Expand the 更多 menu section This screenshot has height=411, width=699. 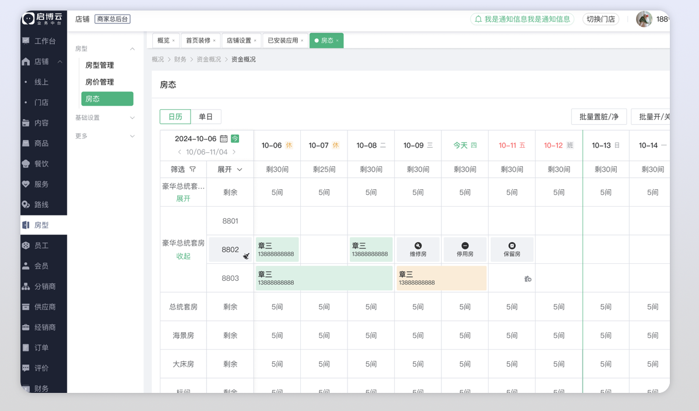pos(105,136)
